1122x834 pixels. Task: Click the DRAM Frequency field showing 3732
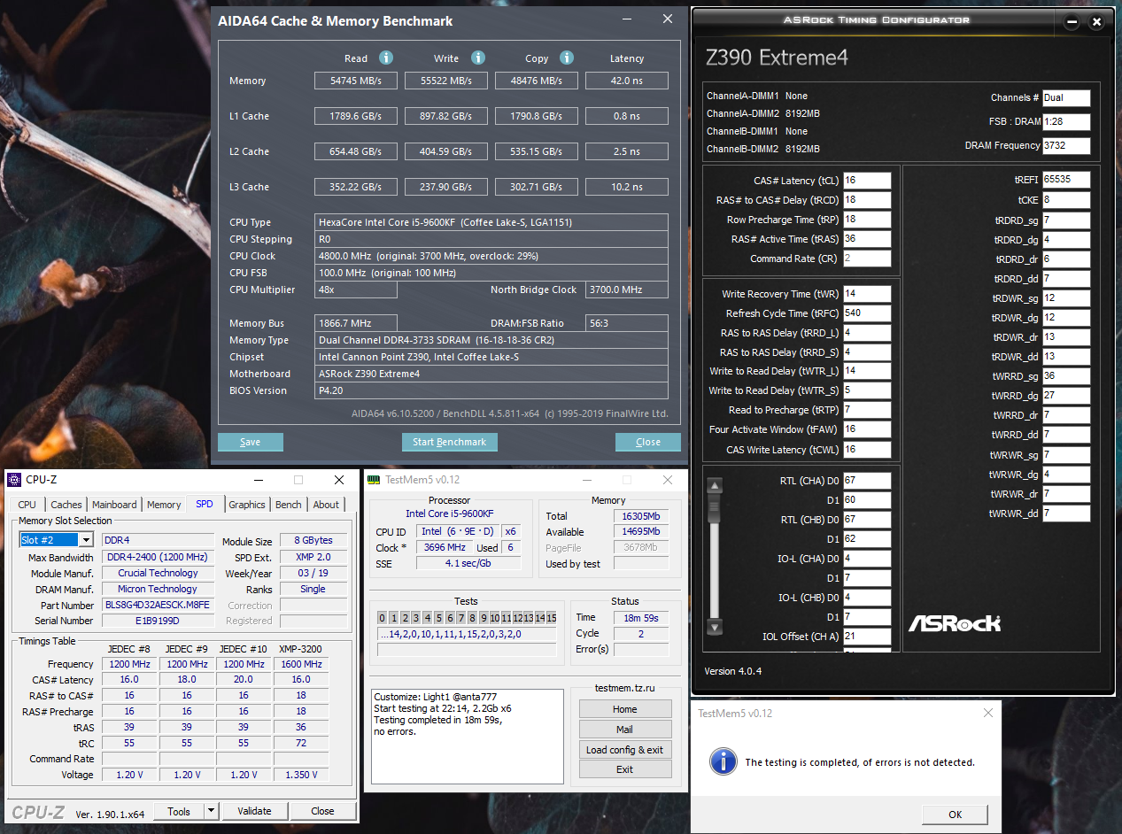(x=1066, y=146)
